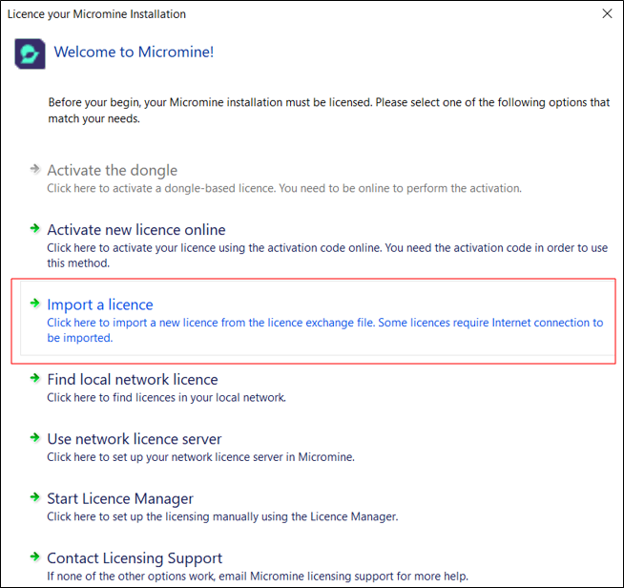
Task: Click the Welcome to Micromine! heading
Action: (x=134, y=52)
